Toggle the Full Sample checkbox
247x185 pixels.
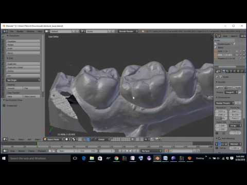(217, 147)
